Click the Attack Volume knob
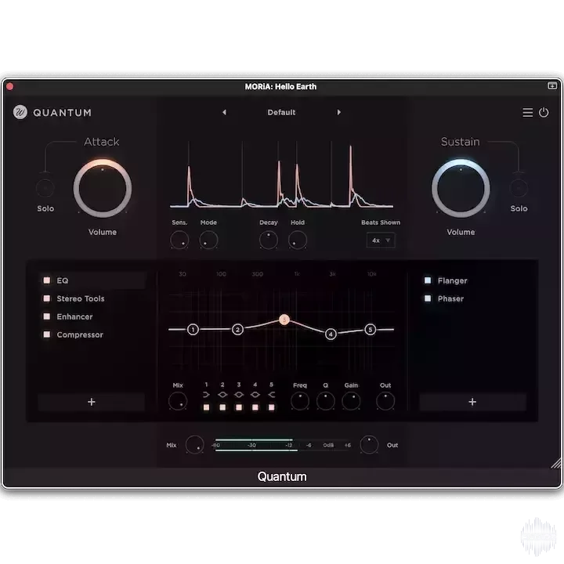 [x=103, y=189]
